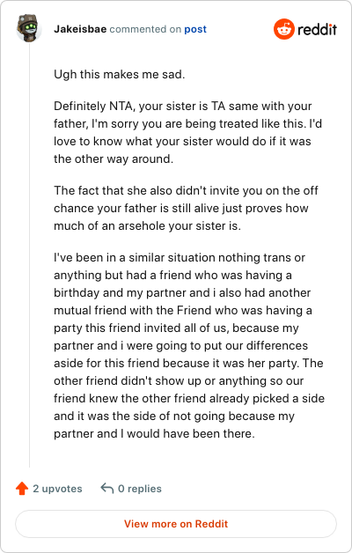
Task: Open the blue 'post' link
Action: click(195, 29)
